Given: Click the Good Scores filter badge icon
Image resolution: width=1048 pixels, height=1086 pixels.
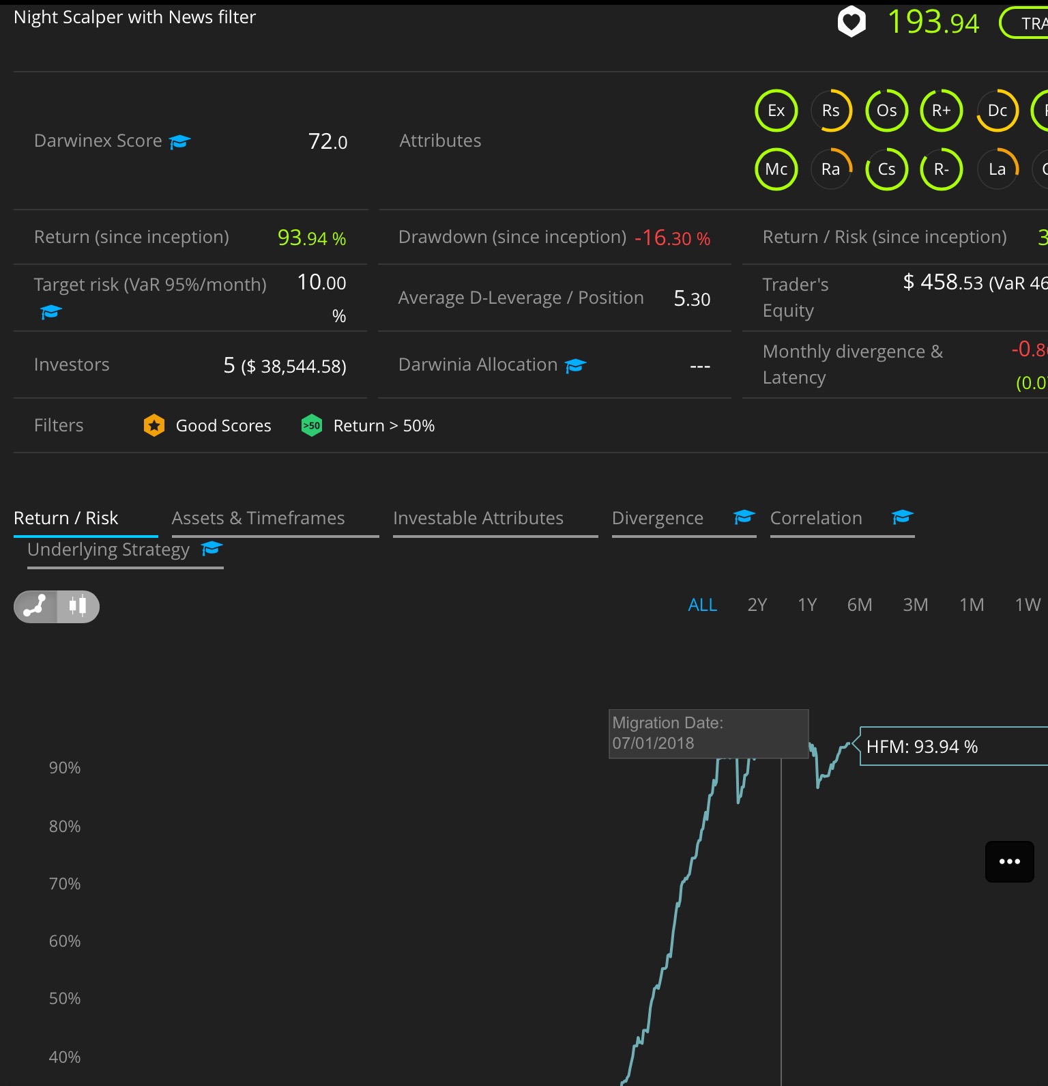Looking at the screenshot, I should (x=154, y=425).
